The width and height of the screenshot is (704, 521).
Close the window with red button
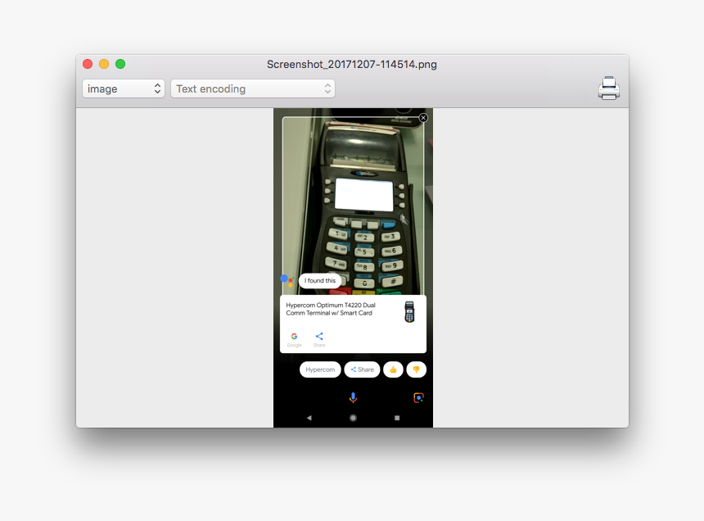88,64
